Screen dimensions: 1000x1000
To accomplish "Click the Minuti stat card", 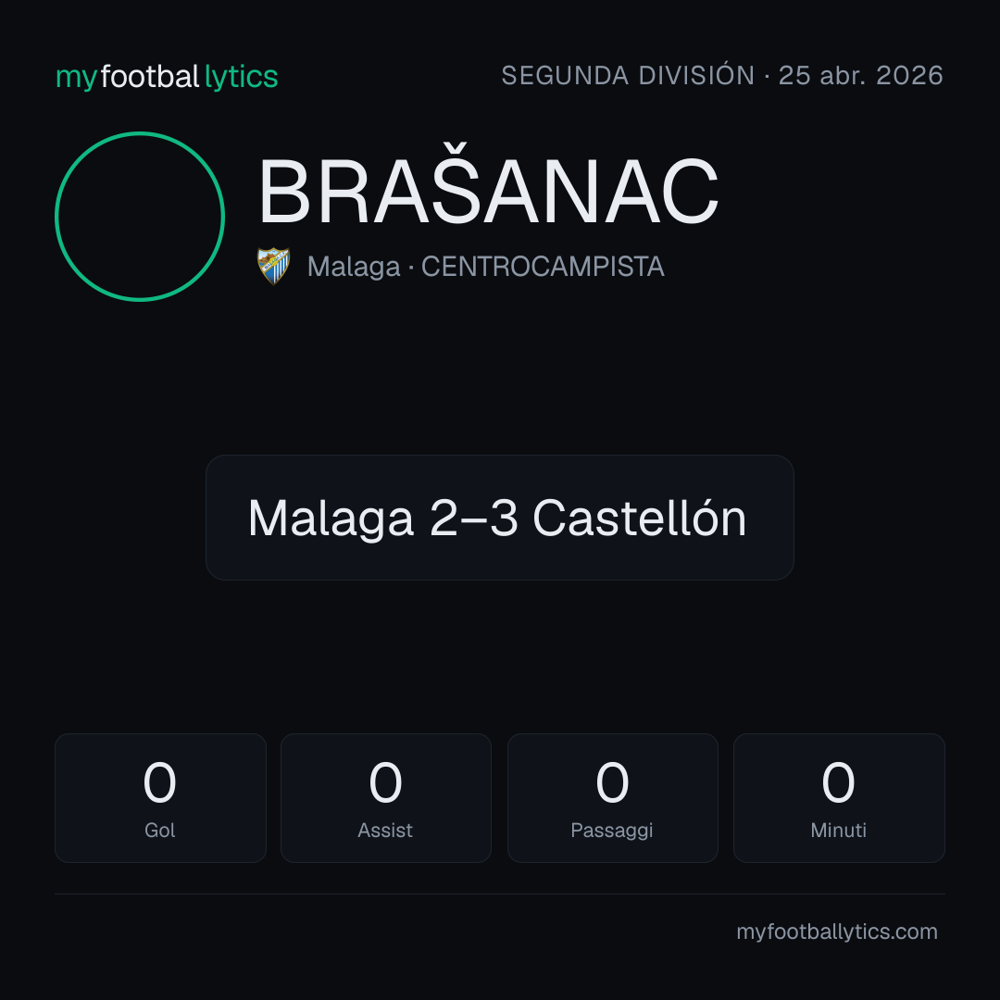I will click(x=839, y=798).
